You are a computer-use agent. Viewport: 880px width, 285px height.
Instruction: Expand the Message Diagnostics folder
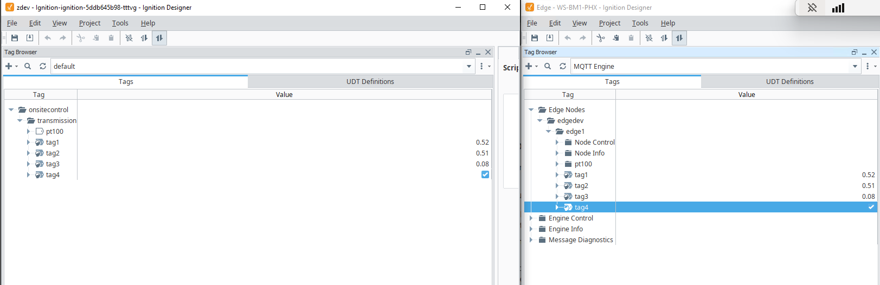[x=531, y=239]
